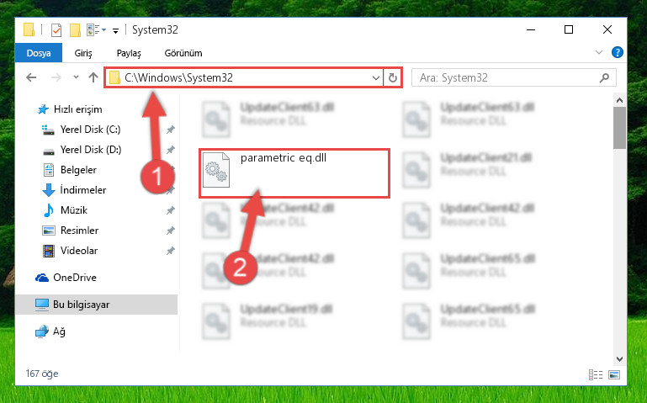Refresh the System32 folder view

pos(392,77)
